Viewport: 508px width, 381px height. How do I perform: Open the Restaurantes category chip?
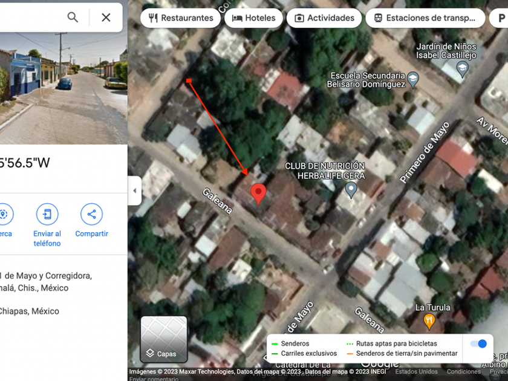(x=180, y=18)
